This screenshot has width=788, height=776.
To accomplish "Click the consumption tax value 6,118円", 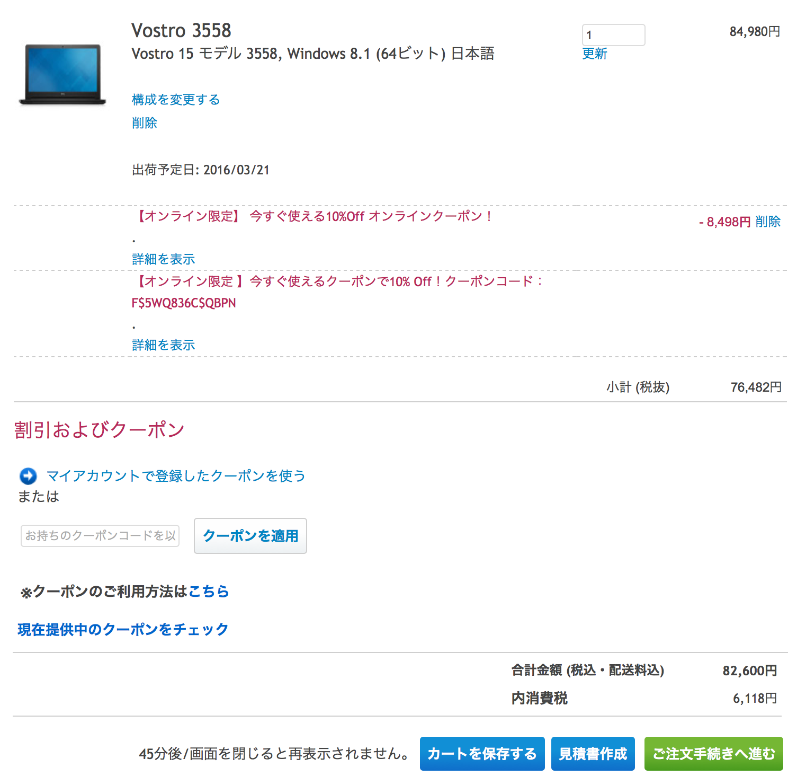I will point(755,699).
